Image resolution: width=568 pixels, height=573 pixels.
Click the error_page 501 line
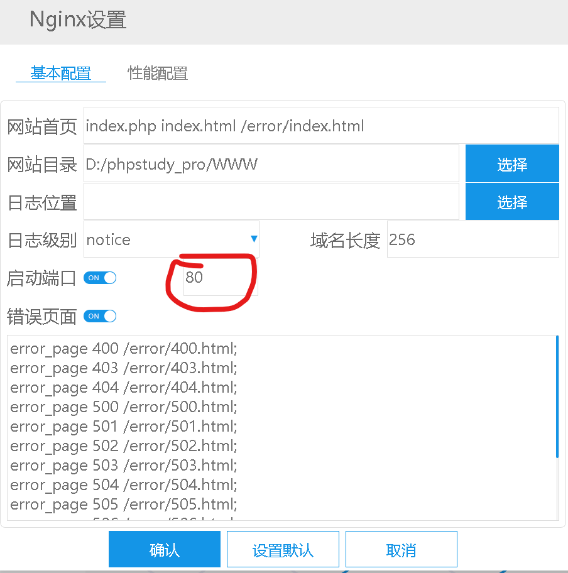tap(124, 426)
